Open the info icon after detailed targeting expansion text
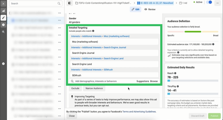The height and width of the screenshot is (120, 223). click(x=178, y=52)
